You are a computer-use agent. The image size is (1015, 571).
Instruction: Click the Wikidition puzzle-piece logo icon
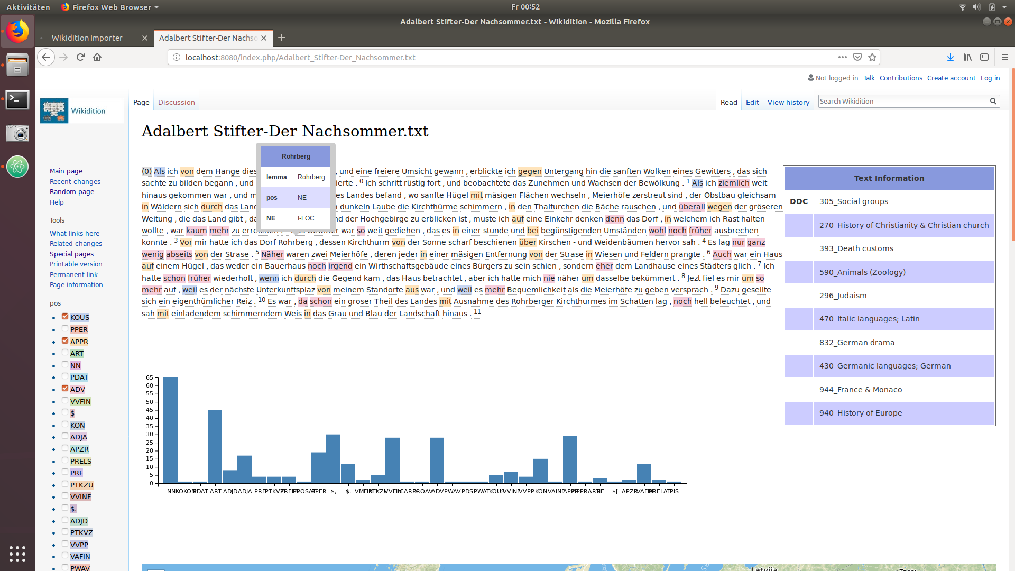[x=54, y=111]
